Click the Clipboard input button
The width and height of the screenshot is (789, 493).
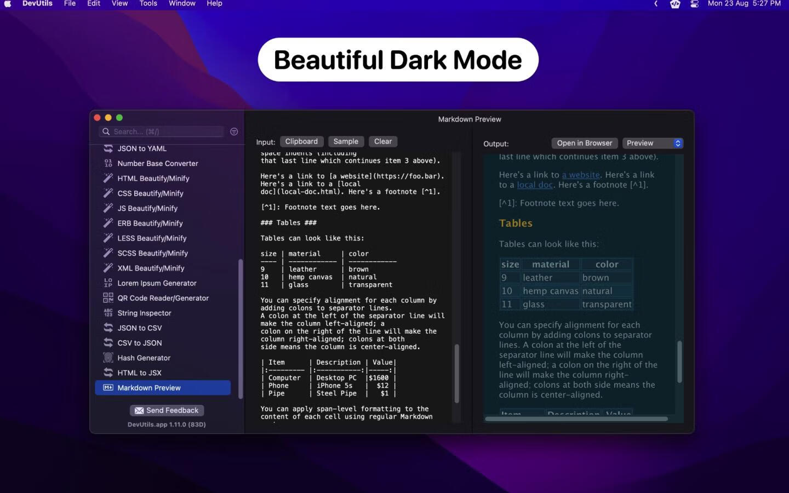click(x=301, y=141)
